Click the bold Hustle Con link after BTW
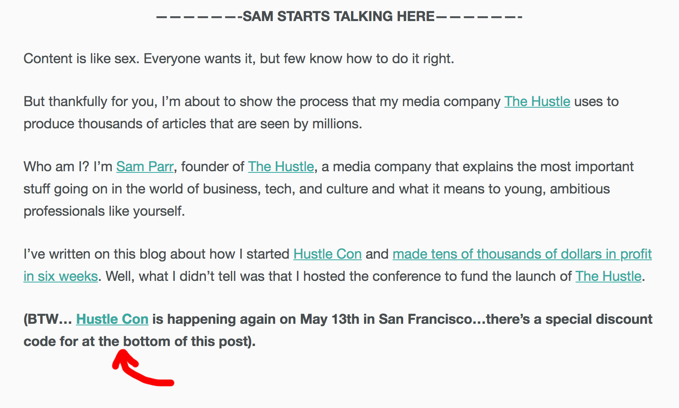Viewport: 679px width, 408px height. point(112,319)
